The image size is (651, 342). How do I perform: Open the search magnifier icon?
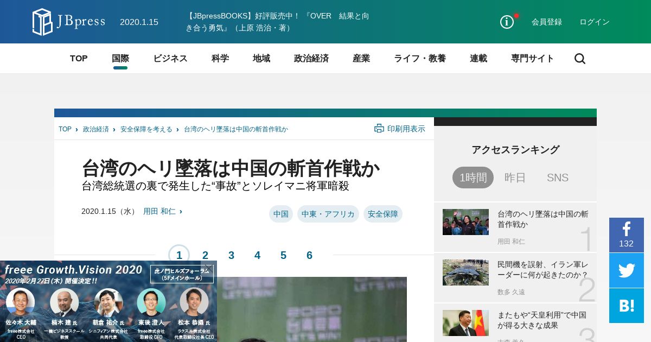click(580, 59)
